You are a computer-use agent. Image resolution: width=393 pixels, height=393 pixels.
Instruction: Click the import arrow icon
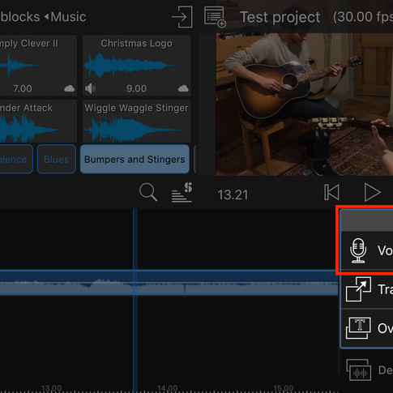pyautogui.click(x=182, y=17)
